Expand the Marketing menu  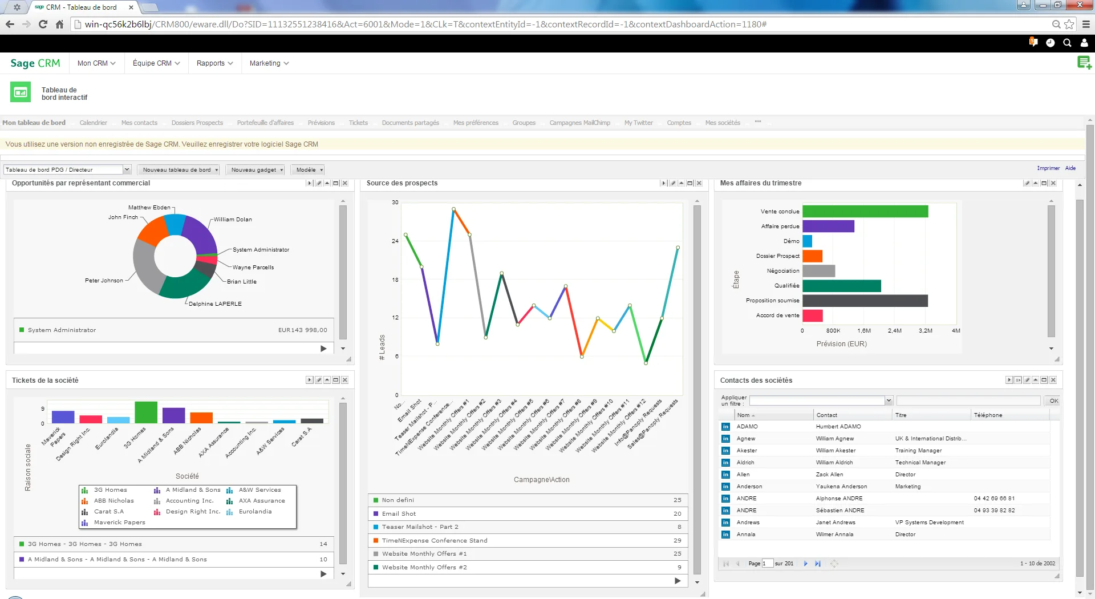tap(269, 63)
